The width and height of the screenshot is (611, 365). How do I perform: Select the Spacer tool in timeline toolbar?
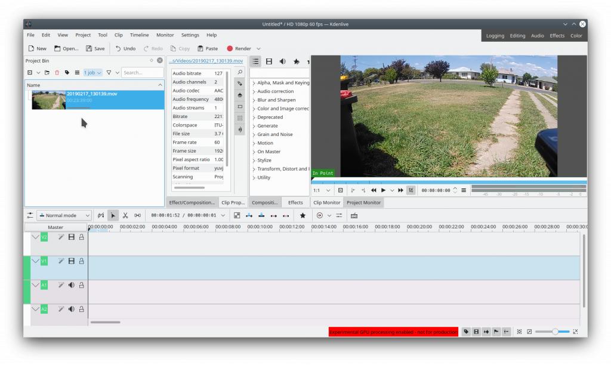[138, 215]
